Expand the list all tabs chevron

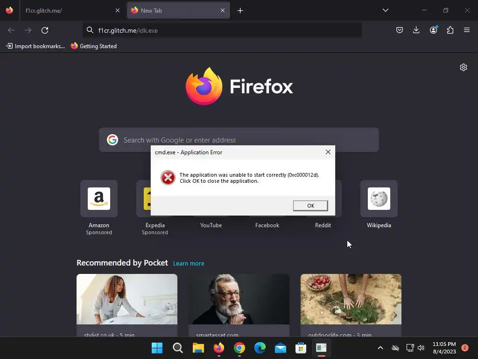coord(385,10)
